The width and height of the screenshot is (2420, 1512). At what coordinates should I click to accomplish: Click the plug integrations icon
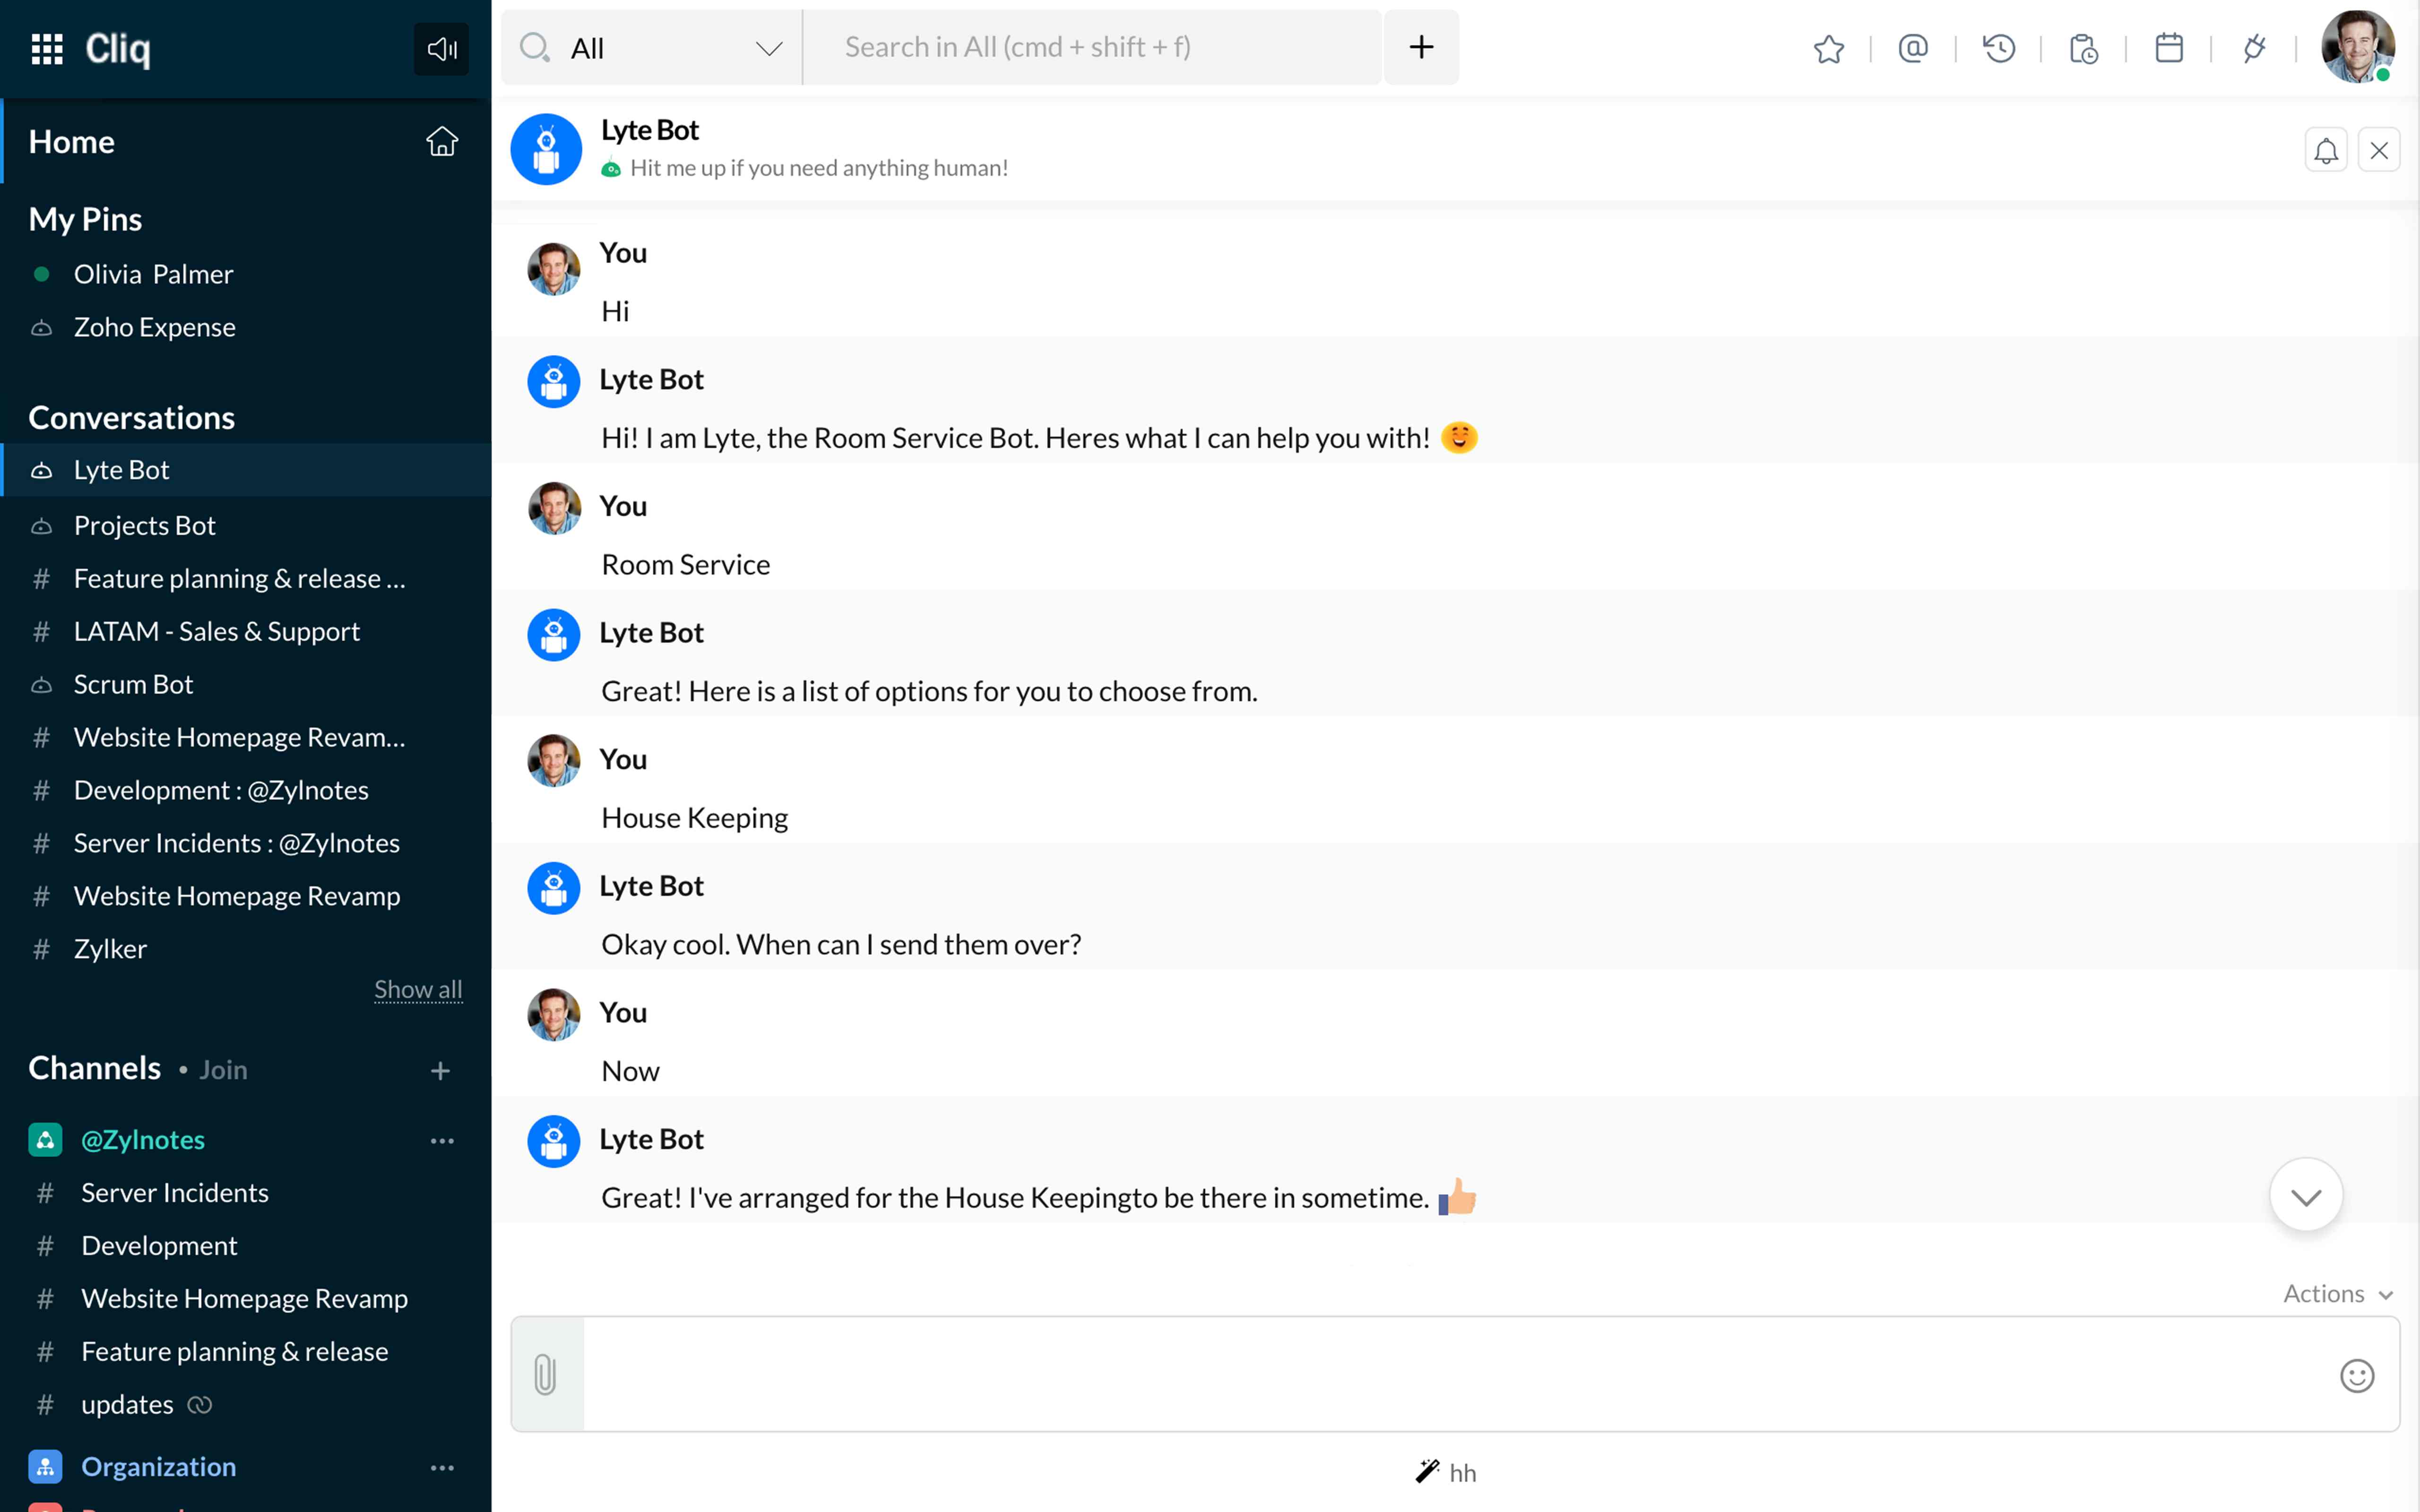click(x=2253, y=48)
